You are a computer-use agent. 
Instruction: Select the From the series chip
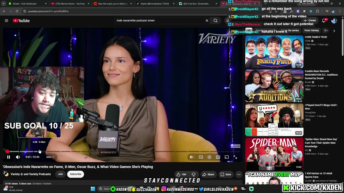[290, 31]
